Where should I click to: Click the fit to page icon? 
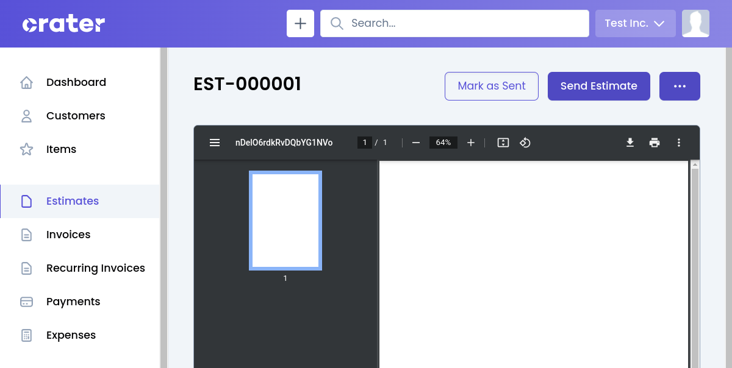[503, 143]
